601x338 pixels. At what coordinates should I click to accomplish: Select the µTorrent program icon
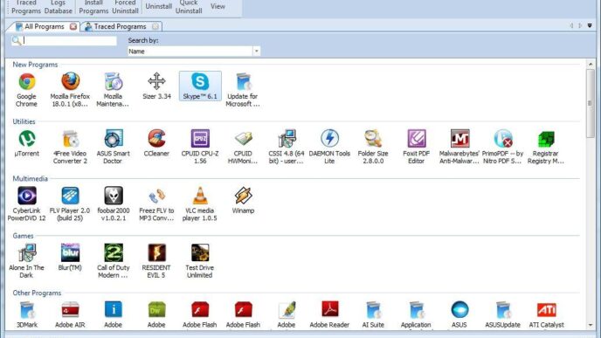point(26,139)
